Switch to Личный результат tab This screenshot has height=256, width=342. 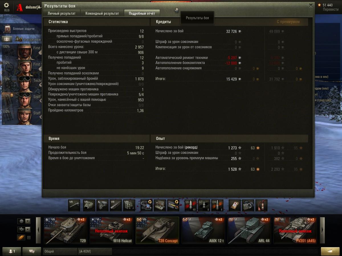[62, 13]
